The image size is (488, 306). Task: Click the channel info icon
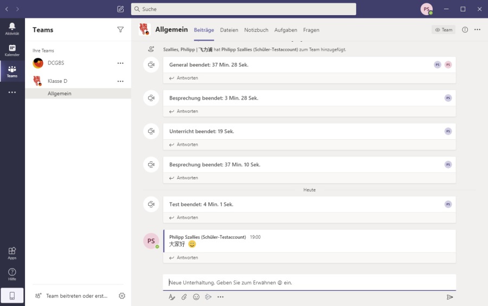(465, 30)
